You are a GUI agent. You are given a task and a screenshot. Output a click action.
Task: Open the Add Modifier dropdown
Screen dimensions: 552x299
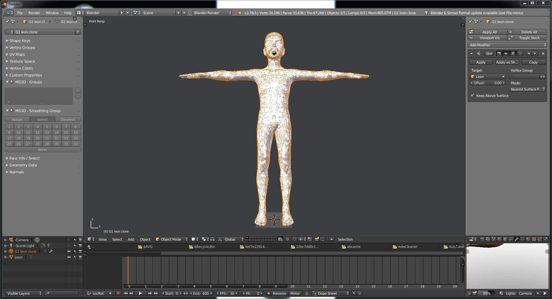[507, 45]
